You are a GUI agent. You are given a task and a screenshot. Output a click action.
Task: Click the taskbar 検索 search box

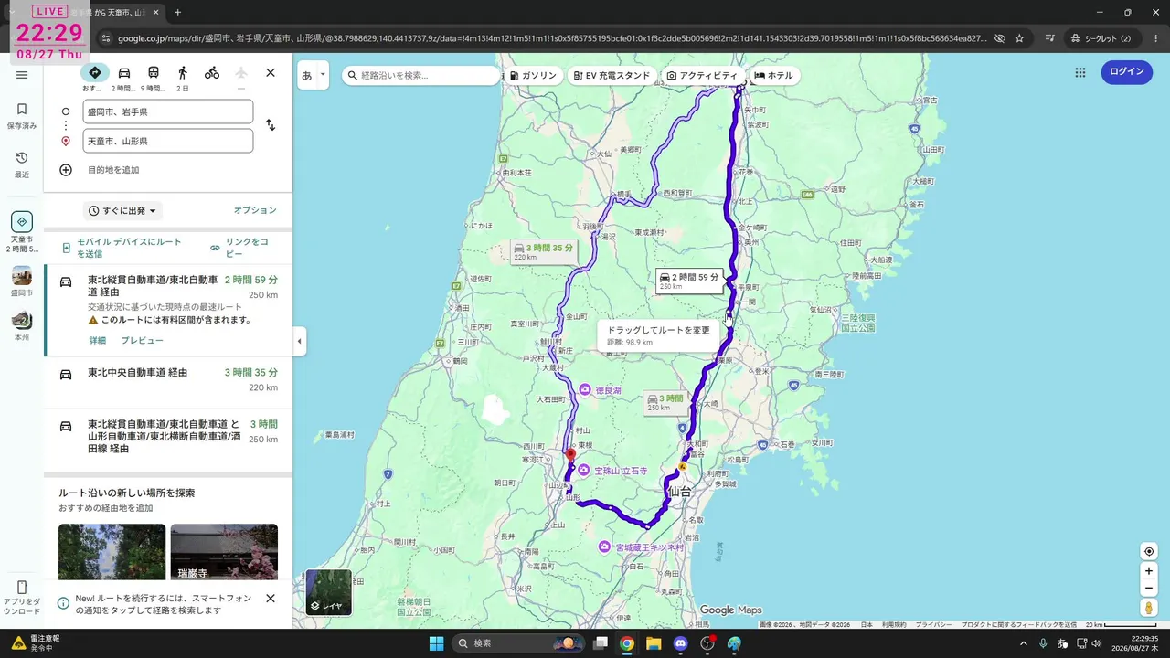click(x=520, y=643)
